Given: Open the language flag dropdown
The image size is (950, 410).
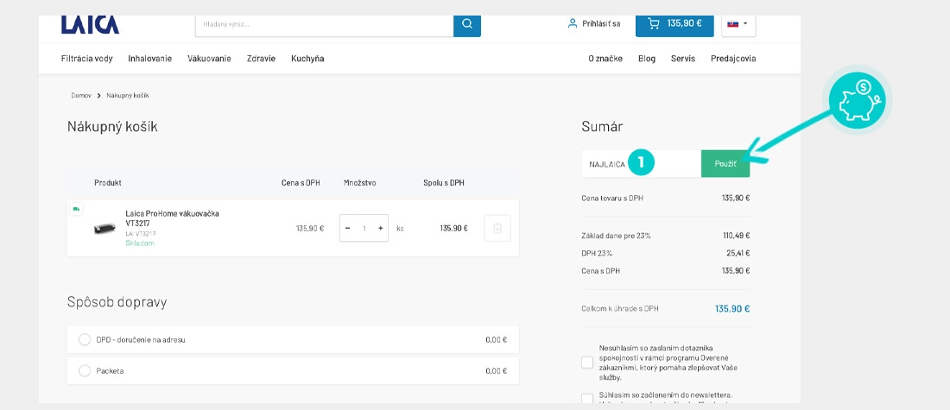Looking at the screenshot, I should tap(738, 24).
